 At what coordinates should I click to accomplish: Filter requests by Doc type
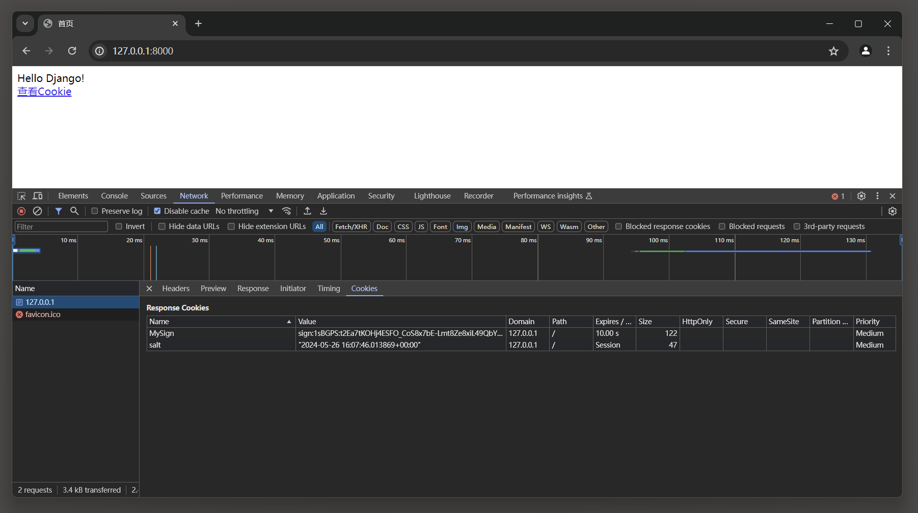383,226
